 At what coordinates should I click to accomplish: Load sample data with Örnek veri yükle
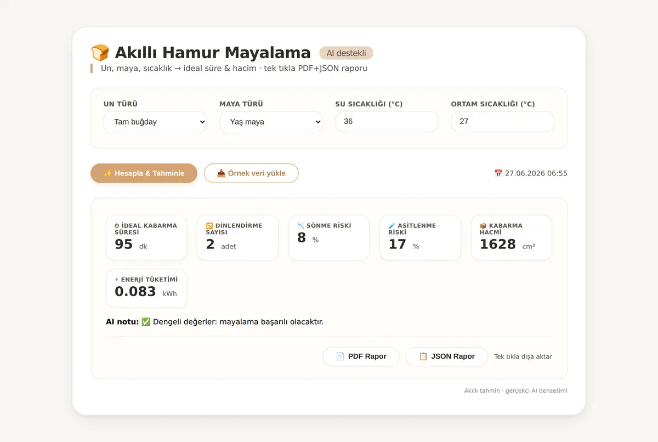(x=251, y=173)
